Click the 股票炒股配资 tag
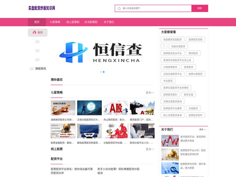The image size is (236, 177). [195, 74]
